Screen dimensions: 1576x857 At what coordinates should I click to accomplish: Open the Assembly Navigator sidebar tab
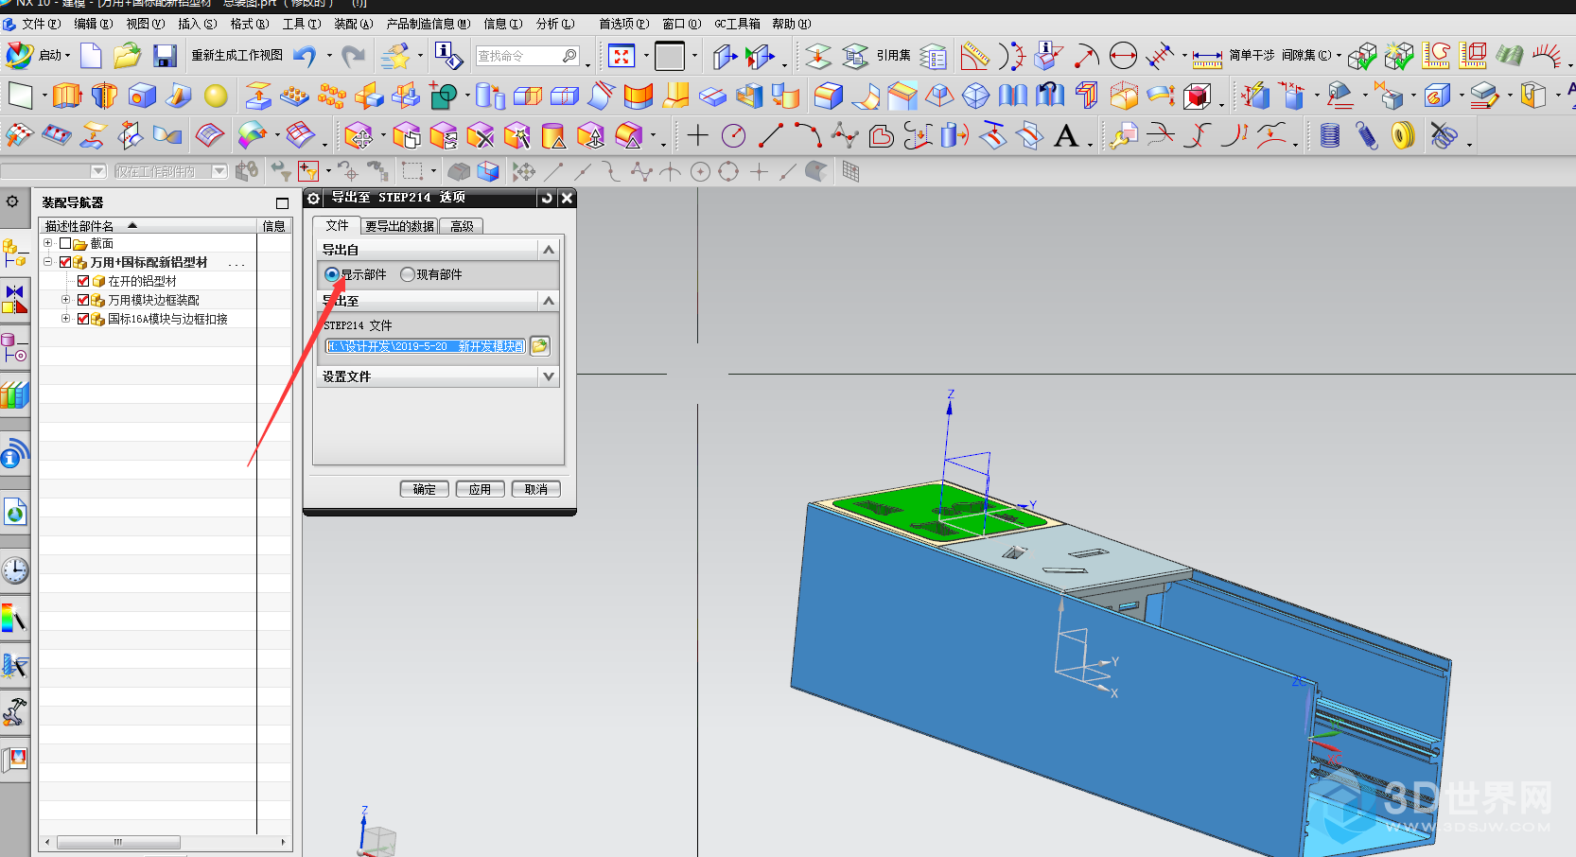pyautogui.click(x=14, y=252)
